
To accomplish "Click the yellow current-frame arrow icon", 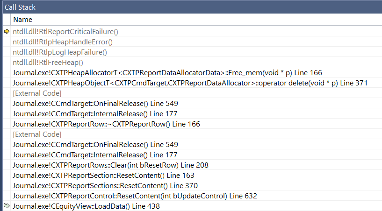I will click(x=7, y=31).
